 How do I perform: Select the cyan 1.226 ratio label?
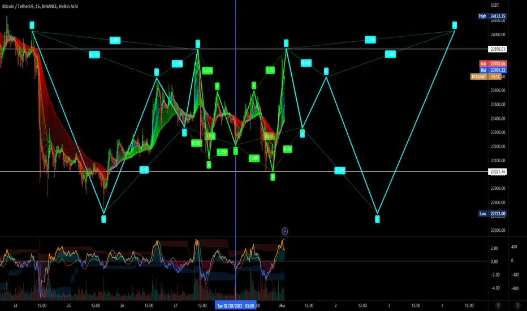(370, 40)
